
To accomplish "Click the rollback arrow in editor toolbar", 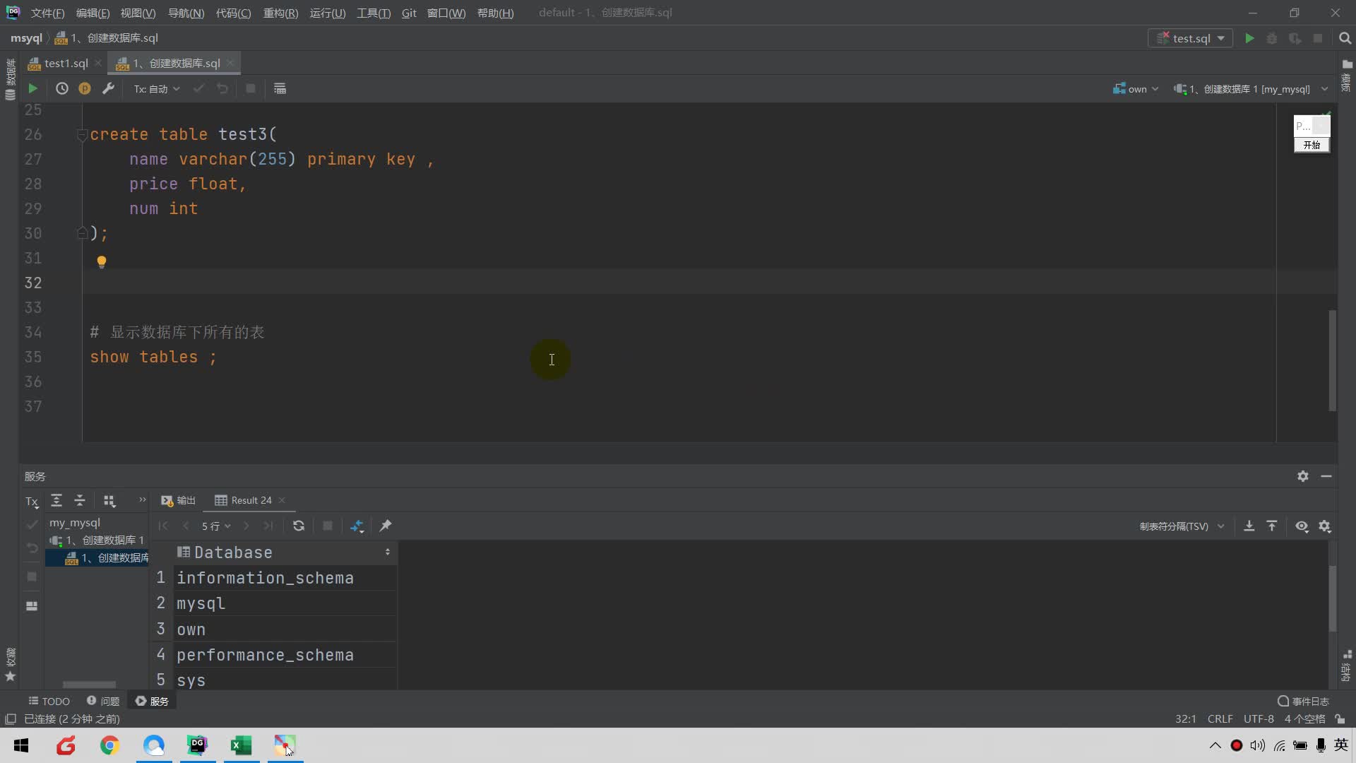I will (222, 88).
